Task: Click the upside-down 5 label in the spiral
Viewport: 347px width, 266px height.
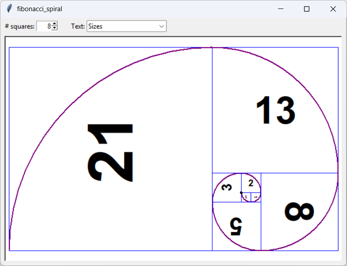Action: [x=236, y=227]
